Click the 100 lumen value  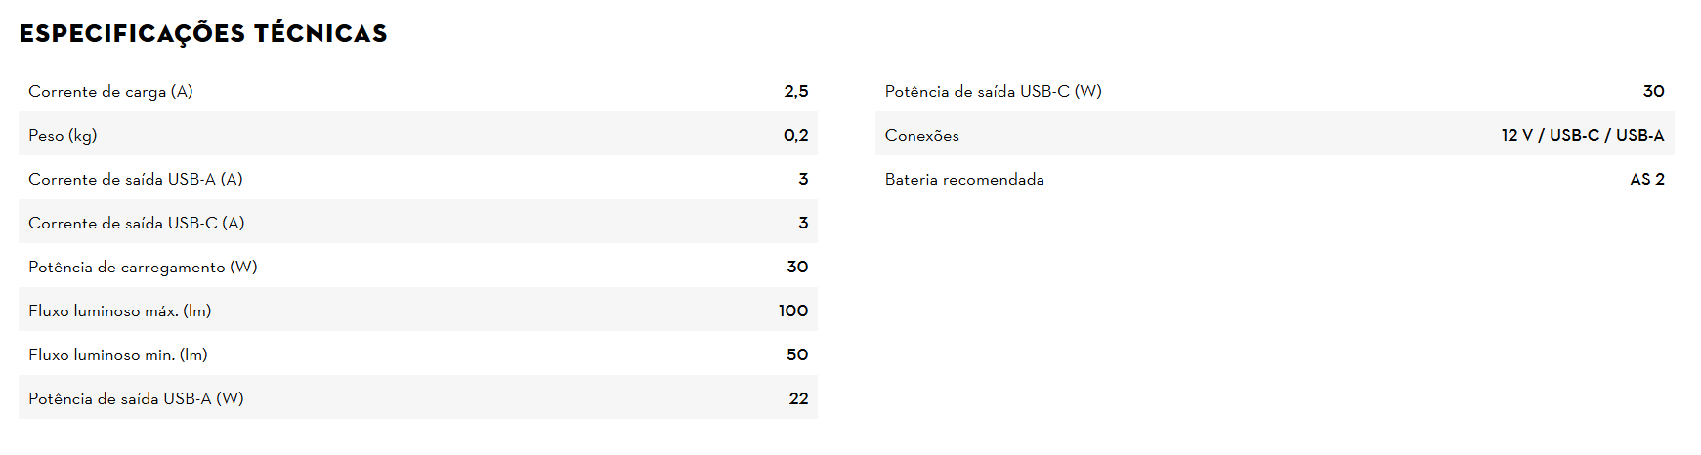click(x=792, y=310)
